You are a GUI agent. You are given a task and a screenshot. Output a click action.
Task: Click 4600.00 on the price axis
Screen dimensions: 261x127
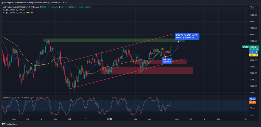coord(254,22)
